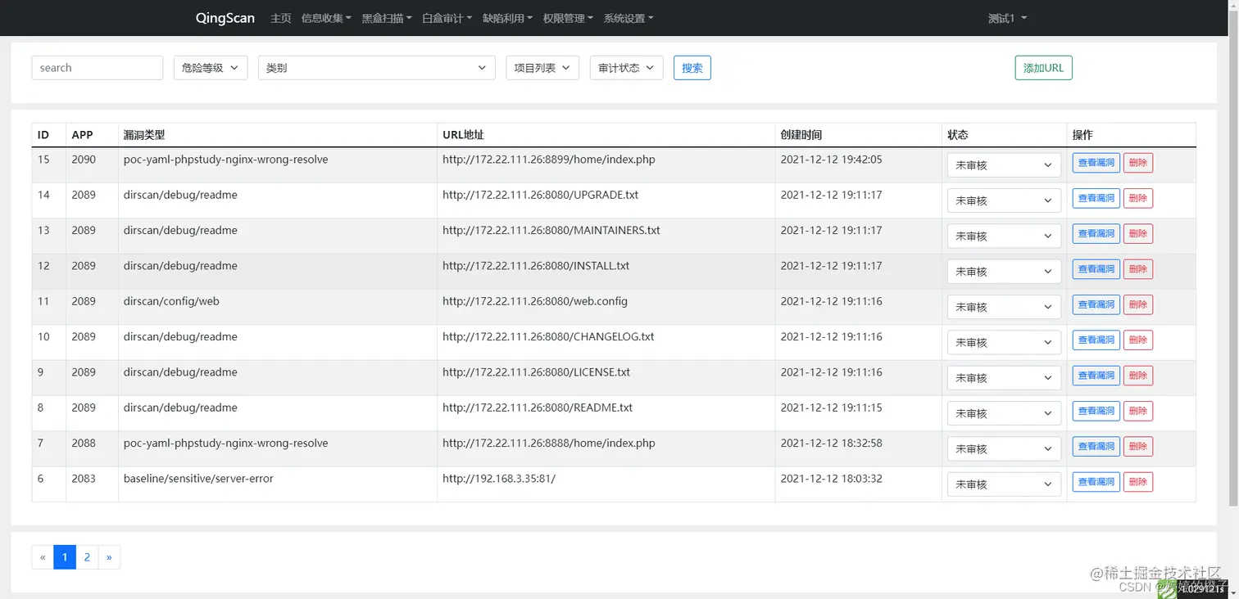The height and width of the screenshot is (599, 1239).
Task: Click 查看漏洞 for README.txt row
Action: click(1096, 411)
